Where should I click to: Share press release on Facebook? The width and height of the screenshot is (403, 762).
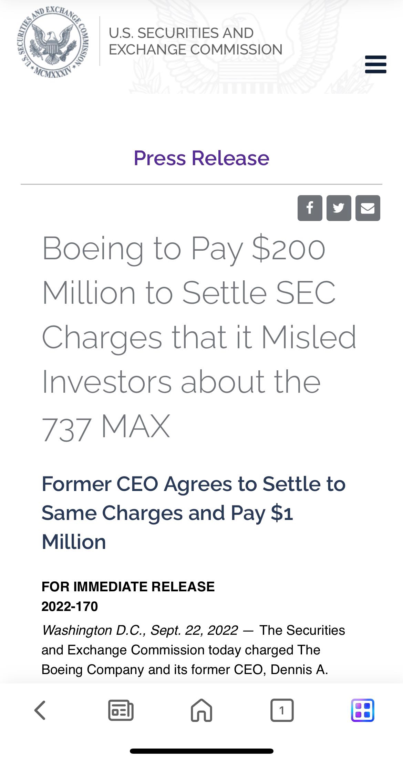tap(310, 208)
